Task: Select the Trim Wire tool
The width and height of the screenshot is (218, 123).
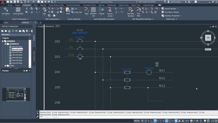Action: tap(138, 12)
